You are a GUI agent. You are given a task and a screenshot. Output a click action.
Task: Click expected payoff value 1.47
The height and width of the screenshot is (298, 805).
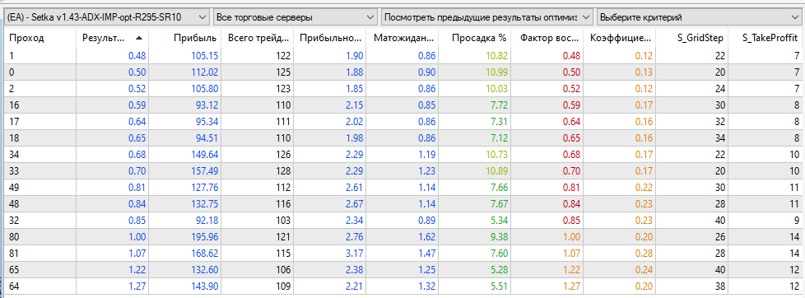point(426,254)
